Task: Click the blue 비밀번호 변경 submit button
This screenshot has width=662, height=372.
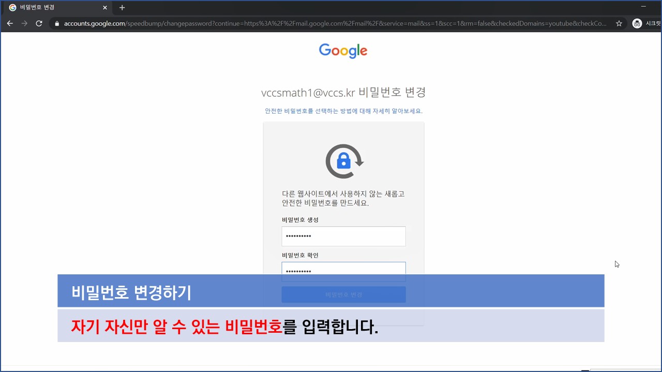Action: 343,295
